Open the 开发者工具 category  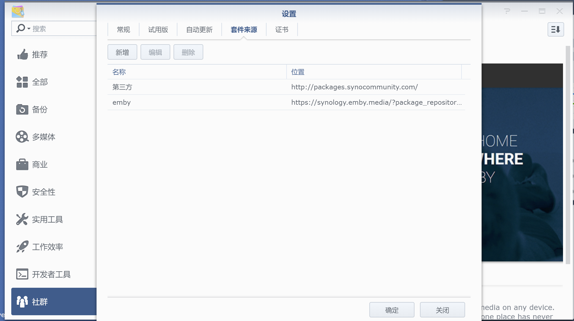51,274
